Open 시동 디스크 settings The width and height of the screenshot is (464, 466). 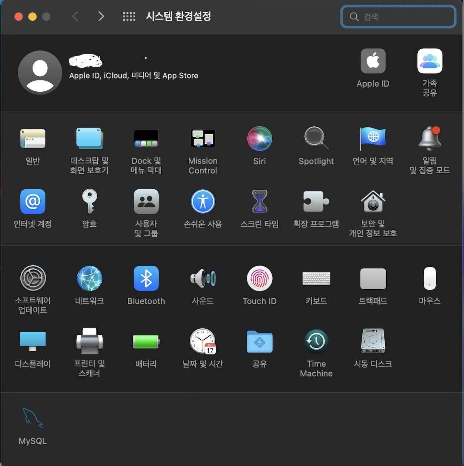(373, 341)
